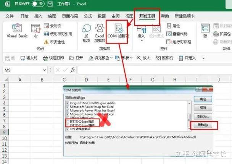The image size is (232, 164).
Task: Click the COM dialog help question button
Action: (x=199, y=89)
